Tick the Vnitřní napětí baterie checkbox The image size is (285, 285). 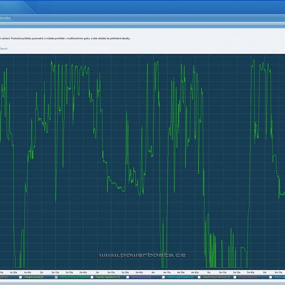point(164,277)
